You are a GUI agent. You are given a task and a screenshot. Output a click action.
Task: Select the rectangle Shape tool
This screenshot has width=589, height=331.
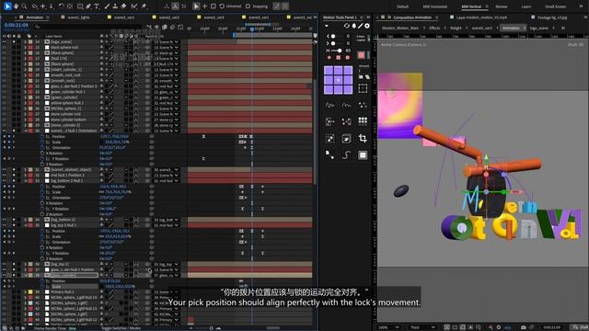click(x=80, y=6)
